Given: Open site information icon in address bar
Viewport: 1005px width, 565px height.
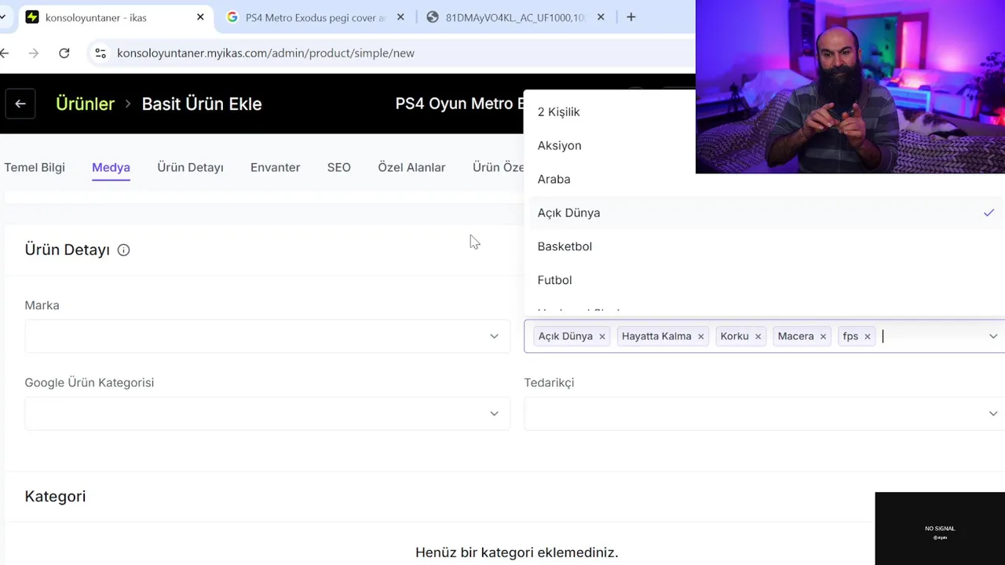Looking at the screenshot, I should (100, 53).
